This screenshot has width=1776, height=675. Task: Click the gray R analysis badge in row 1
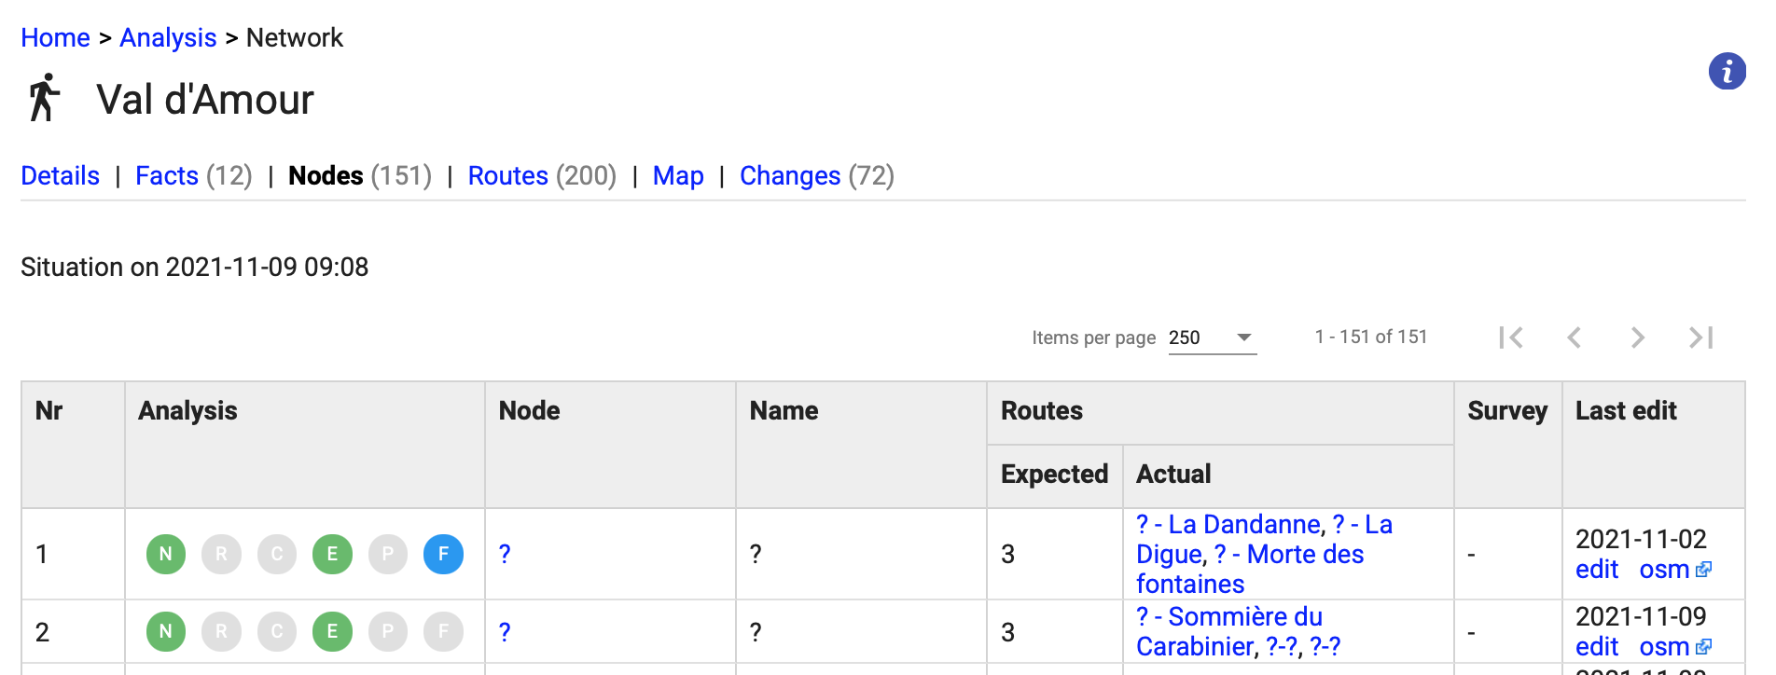(x=221, y=554)
